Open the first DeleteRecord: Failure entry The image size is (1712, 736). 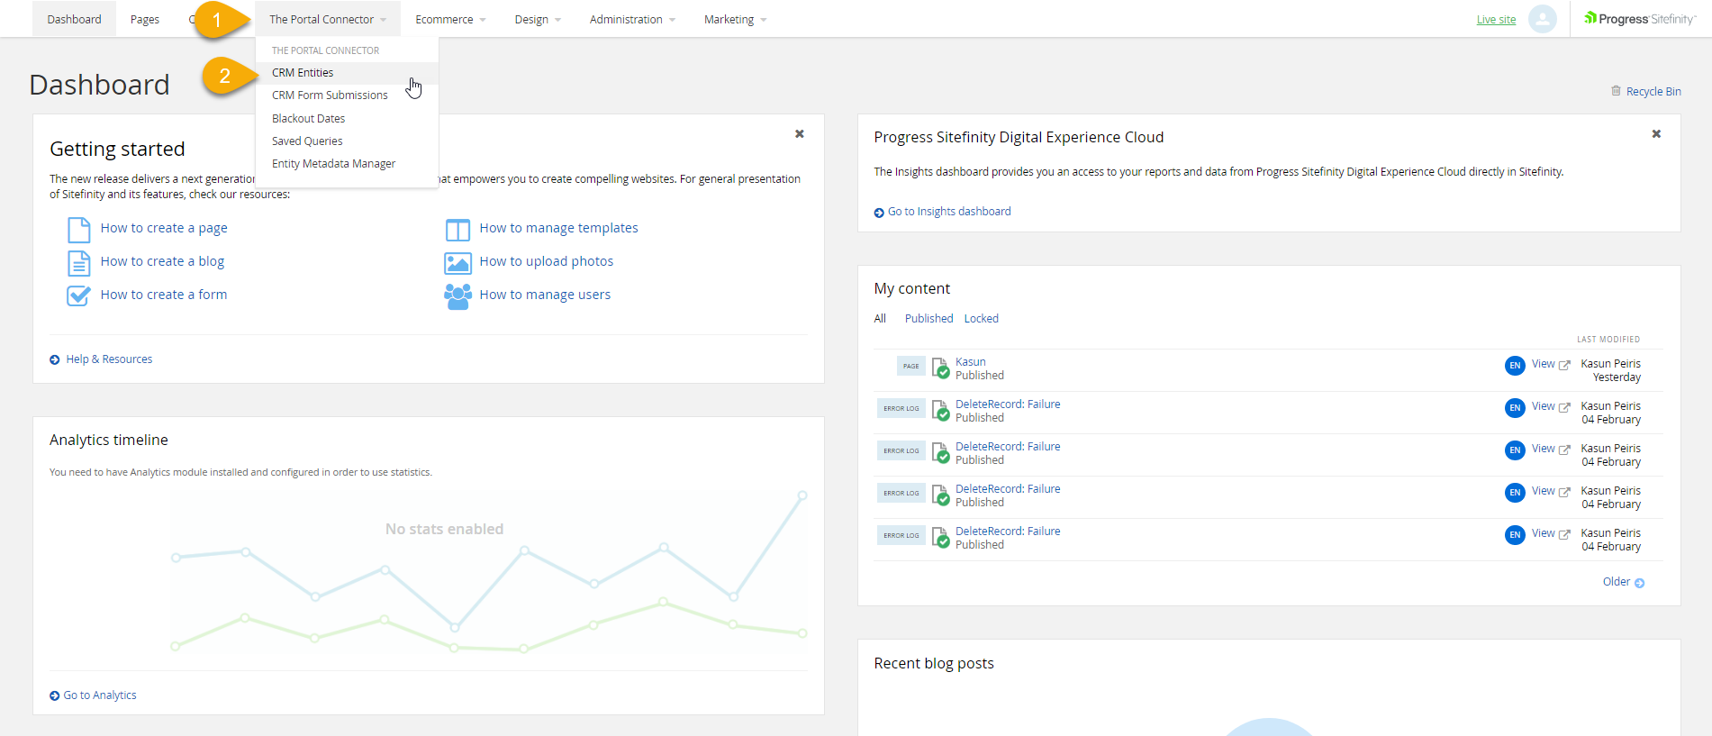click(x=1008, y=404)
